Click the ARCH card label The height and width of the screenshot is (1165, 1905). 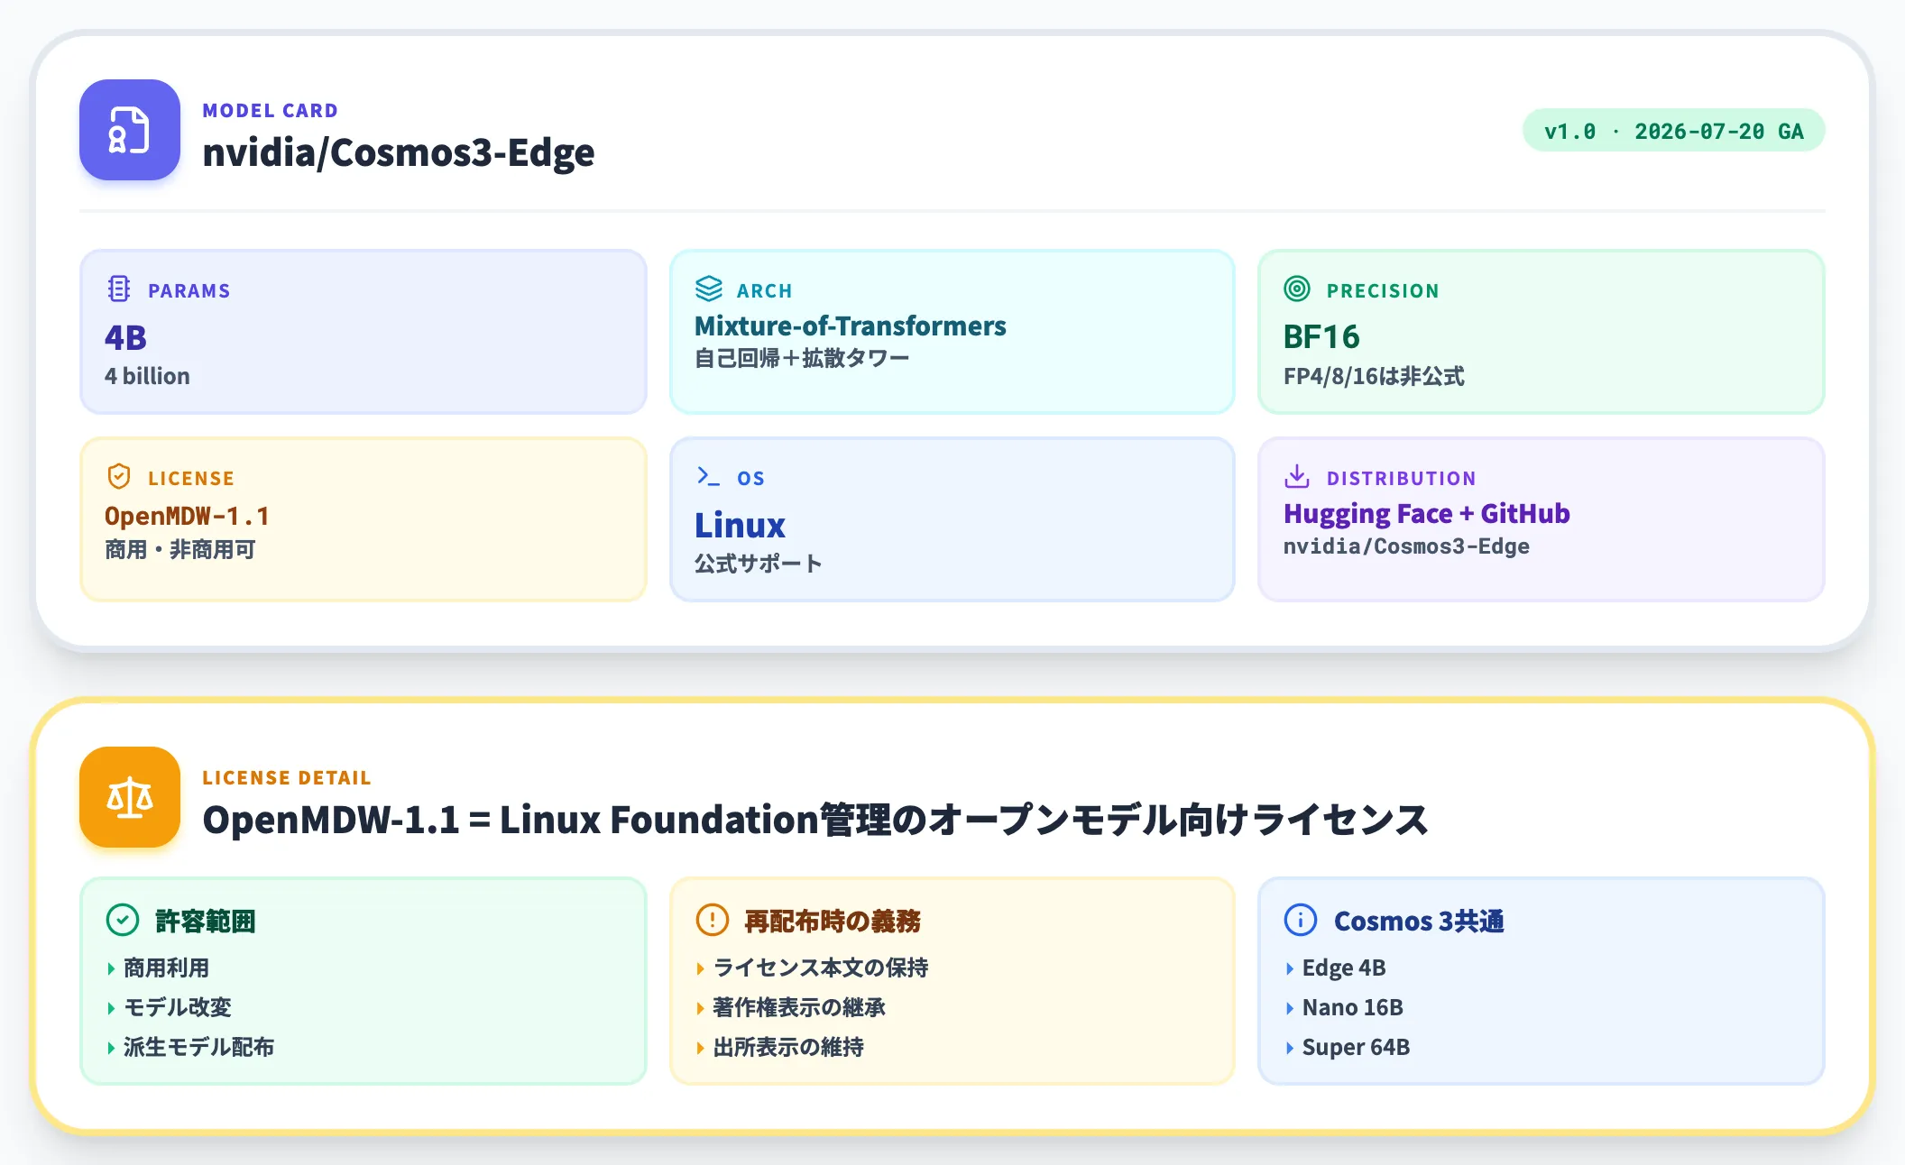pos(765,290)
